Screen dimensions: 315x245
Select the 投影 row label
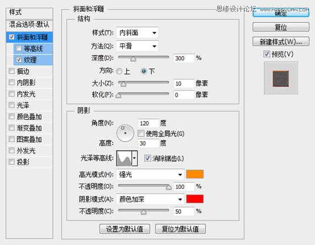tap(23, 161)
